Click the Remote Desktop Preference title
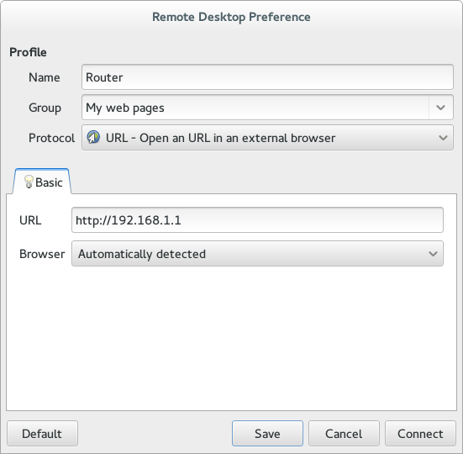The image size is (463, 454). click(x=231, y=17)
